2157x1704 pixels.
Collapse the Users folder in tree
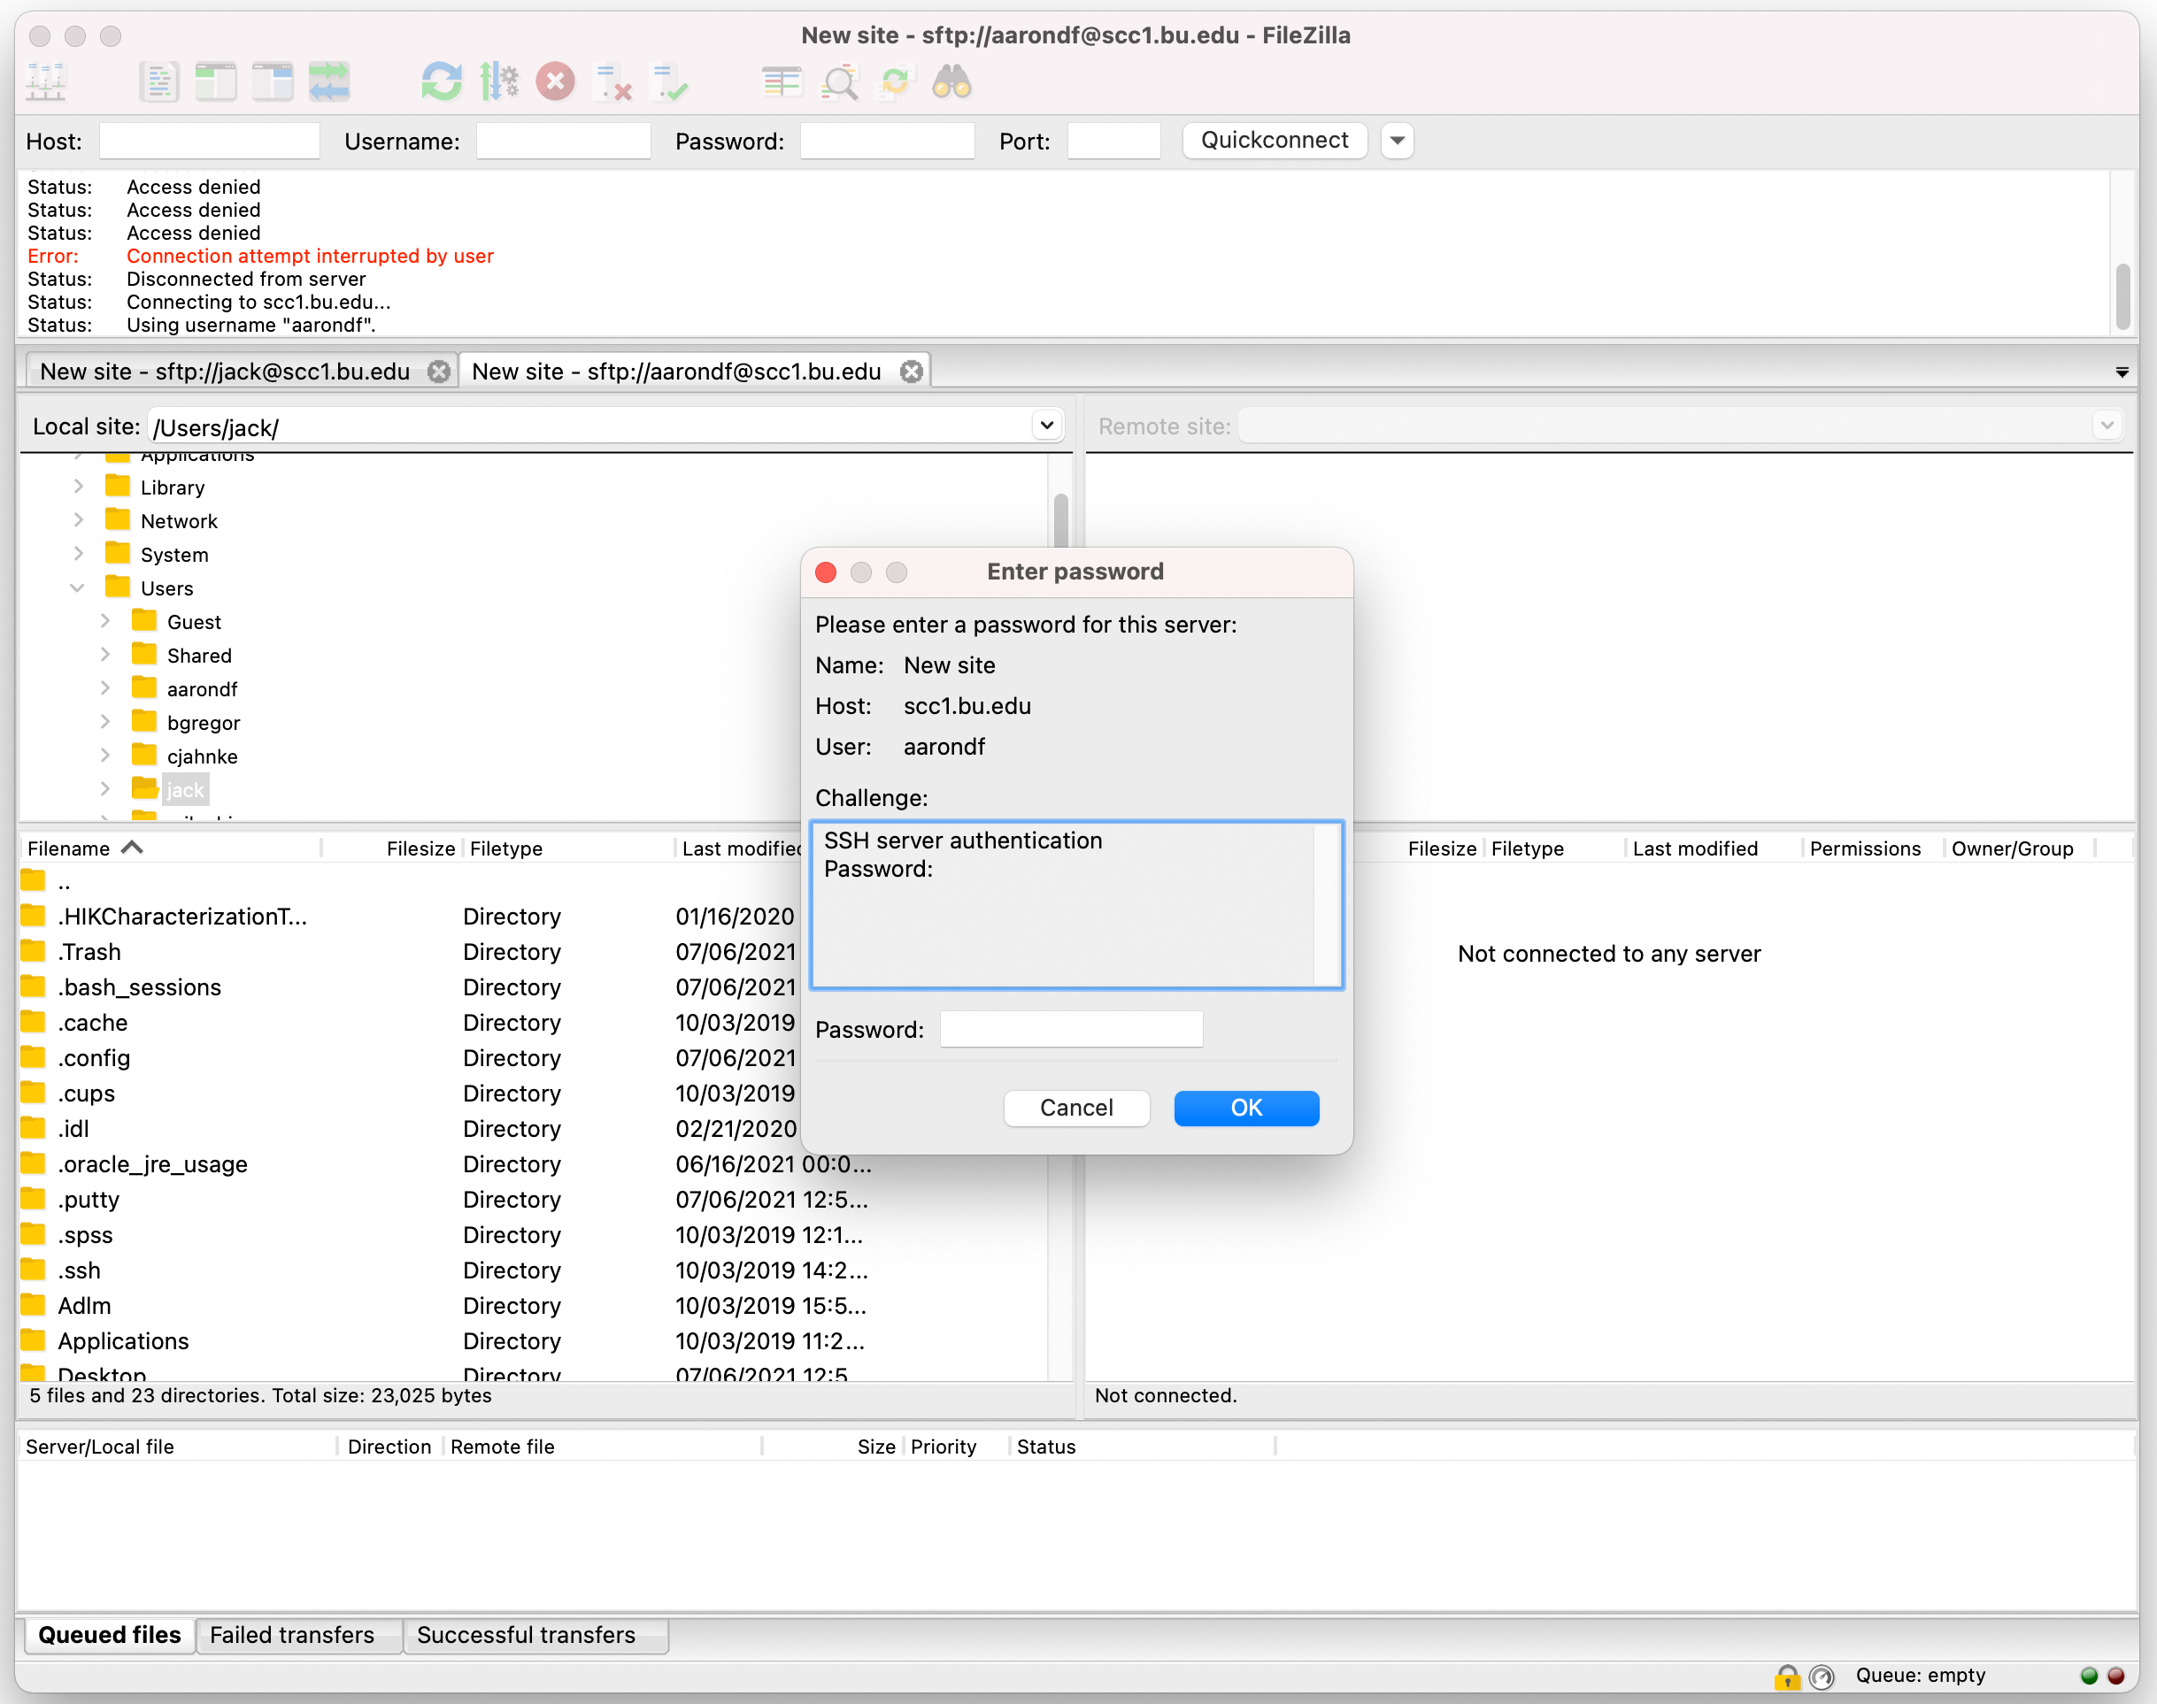(78, 587)
